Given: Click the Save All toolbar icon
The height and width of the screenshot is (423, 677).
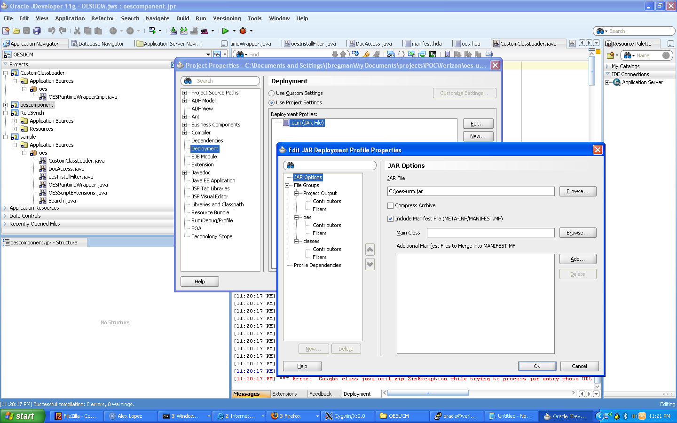Looking at the screenshot, I should pyautogui.click(x=37, y=31).
